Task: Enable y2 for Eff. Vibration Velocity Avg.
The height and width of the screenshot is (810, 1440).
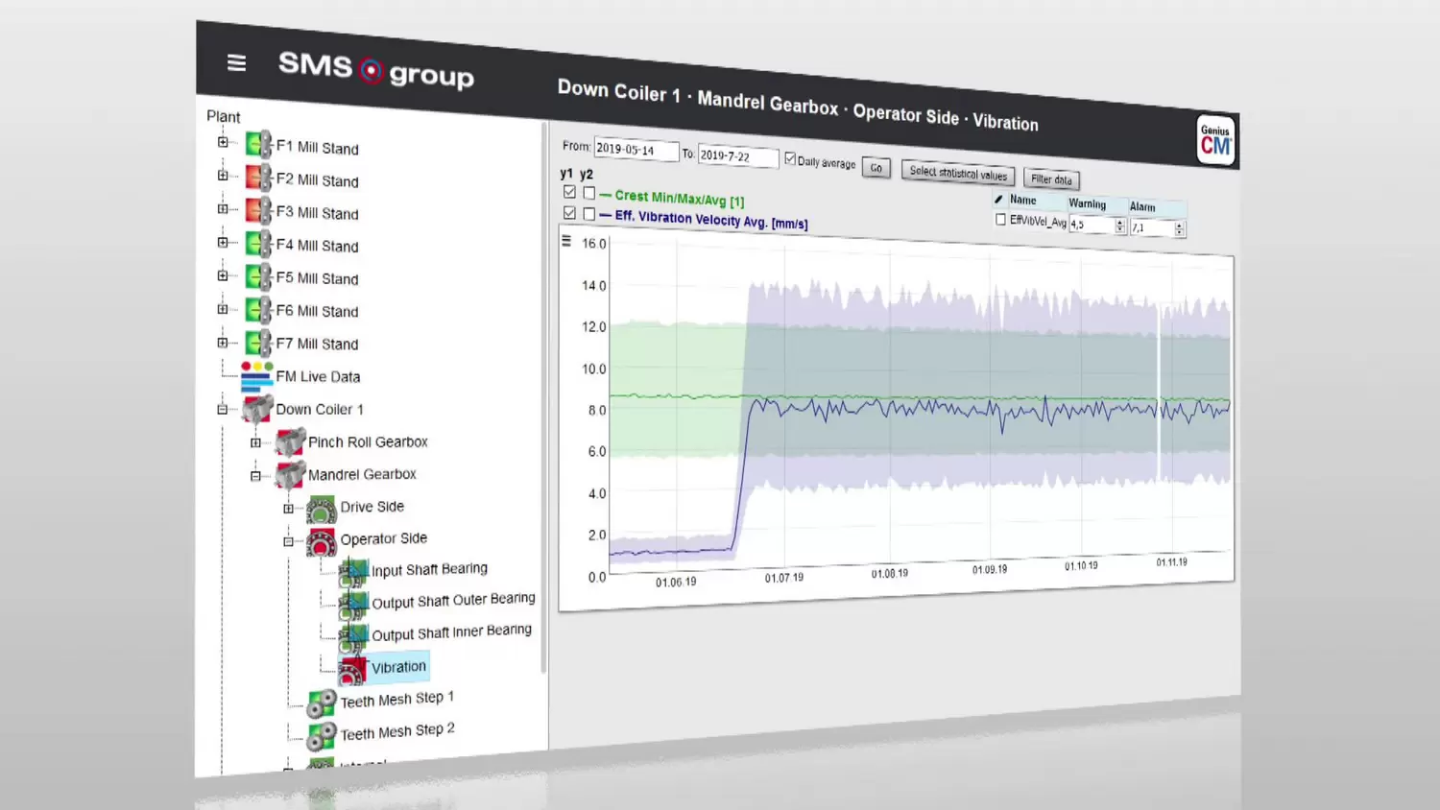Action: coord(589,214)
